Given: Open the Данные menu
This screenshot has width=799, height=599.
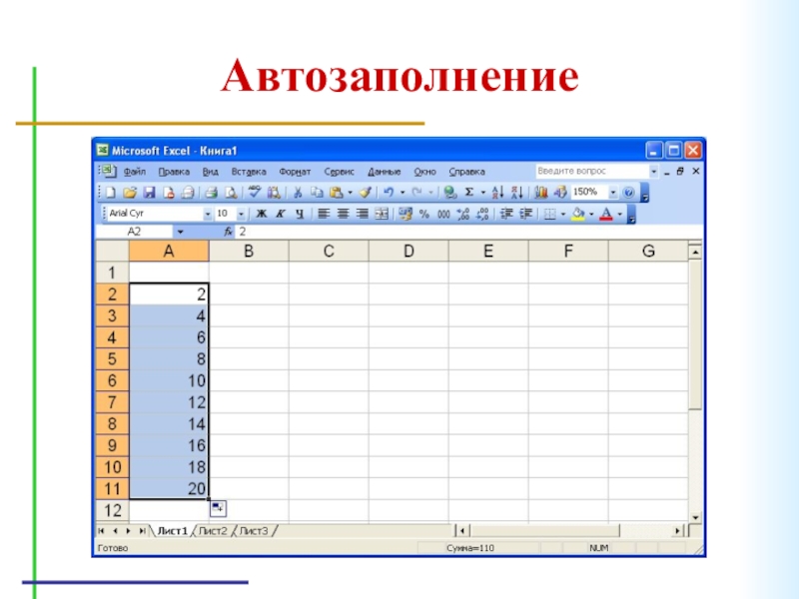Looking at the screenshot, I should pos(385,172).
